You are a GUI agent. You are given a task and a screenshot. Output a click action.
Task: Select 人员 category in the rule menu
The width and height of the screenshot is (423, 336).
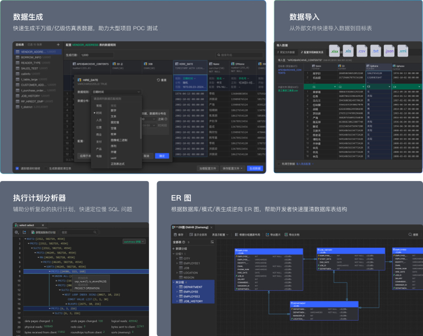click(x=99, y=120)
